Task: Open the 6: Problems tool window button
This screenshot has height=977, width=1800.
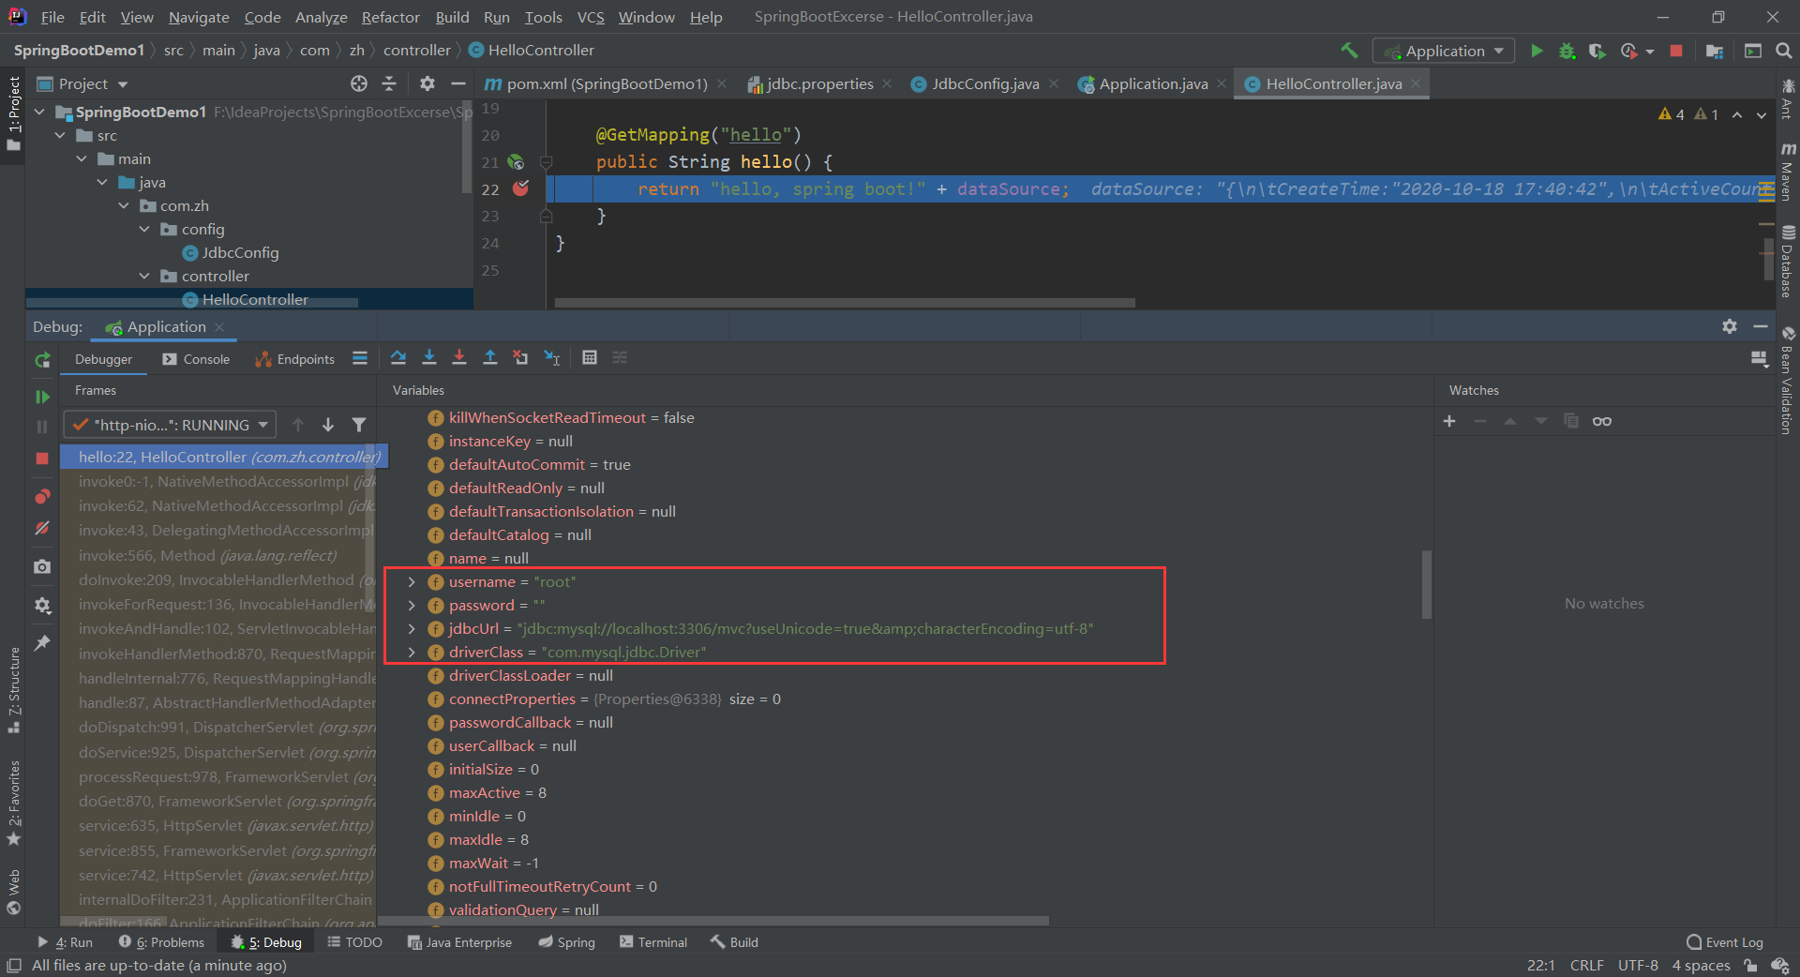Action: [162, 942]
